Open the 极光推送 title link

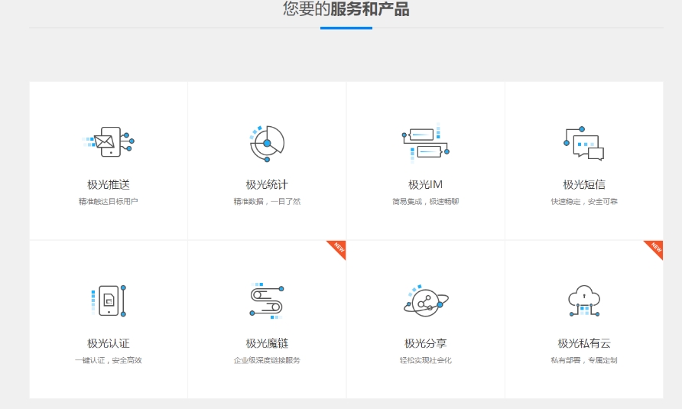coord(109,184)
